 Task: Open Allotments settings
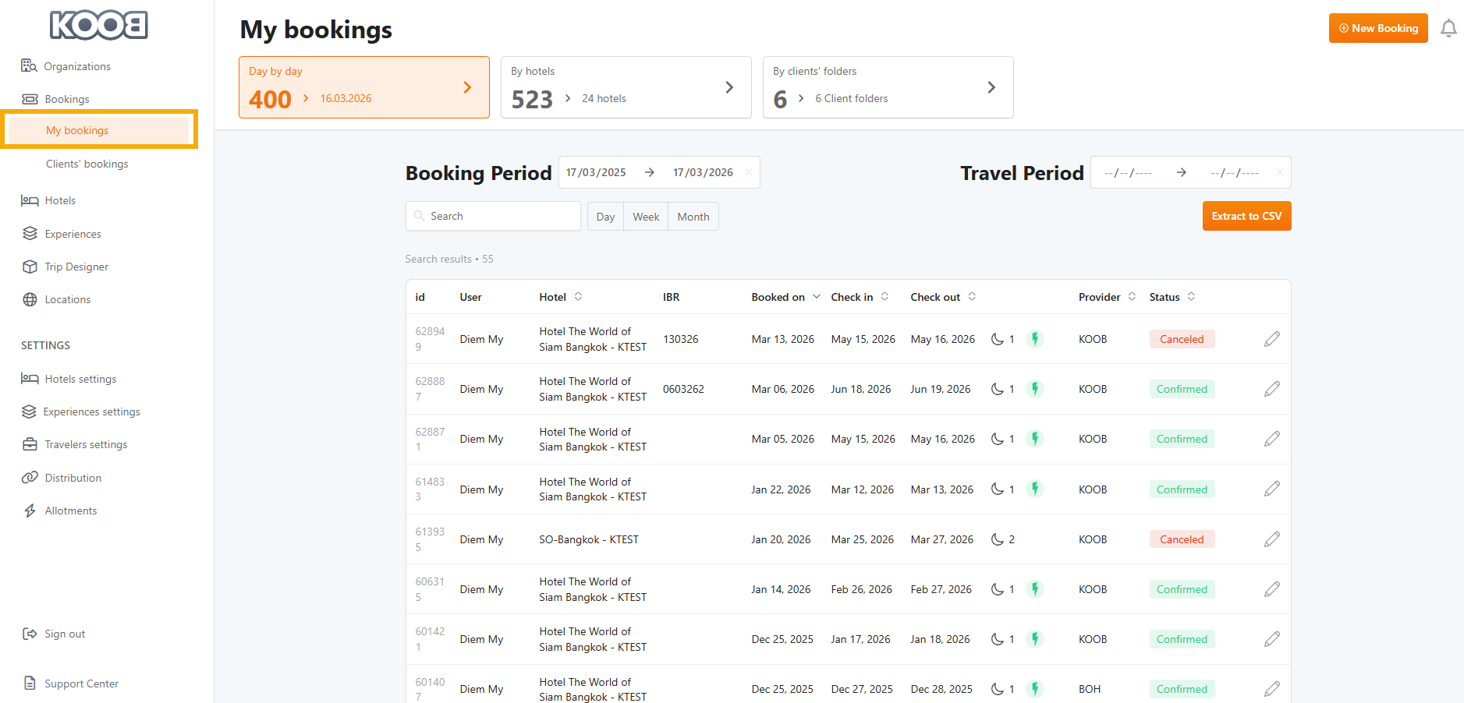(70, 510)
